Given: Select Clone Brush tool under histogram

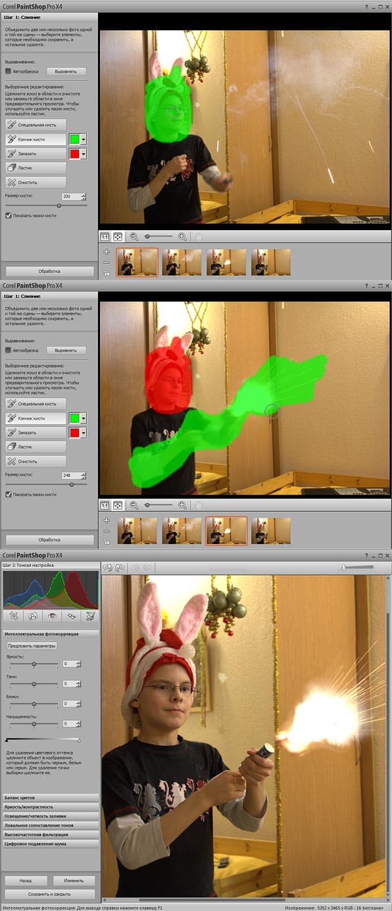Looking at the screenshot, I should pyautogui.click(x=90, y=616).
